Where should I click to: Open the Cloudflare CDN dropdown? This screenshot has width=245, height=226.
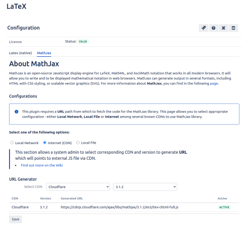point(78,187)
